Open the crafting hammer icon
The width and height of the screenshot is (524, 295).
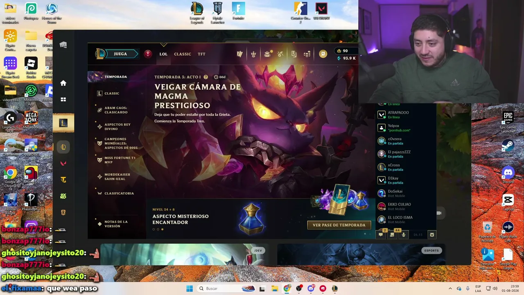click(280, 54)
